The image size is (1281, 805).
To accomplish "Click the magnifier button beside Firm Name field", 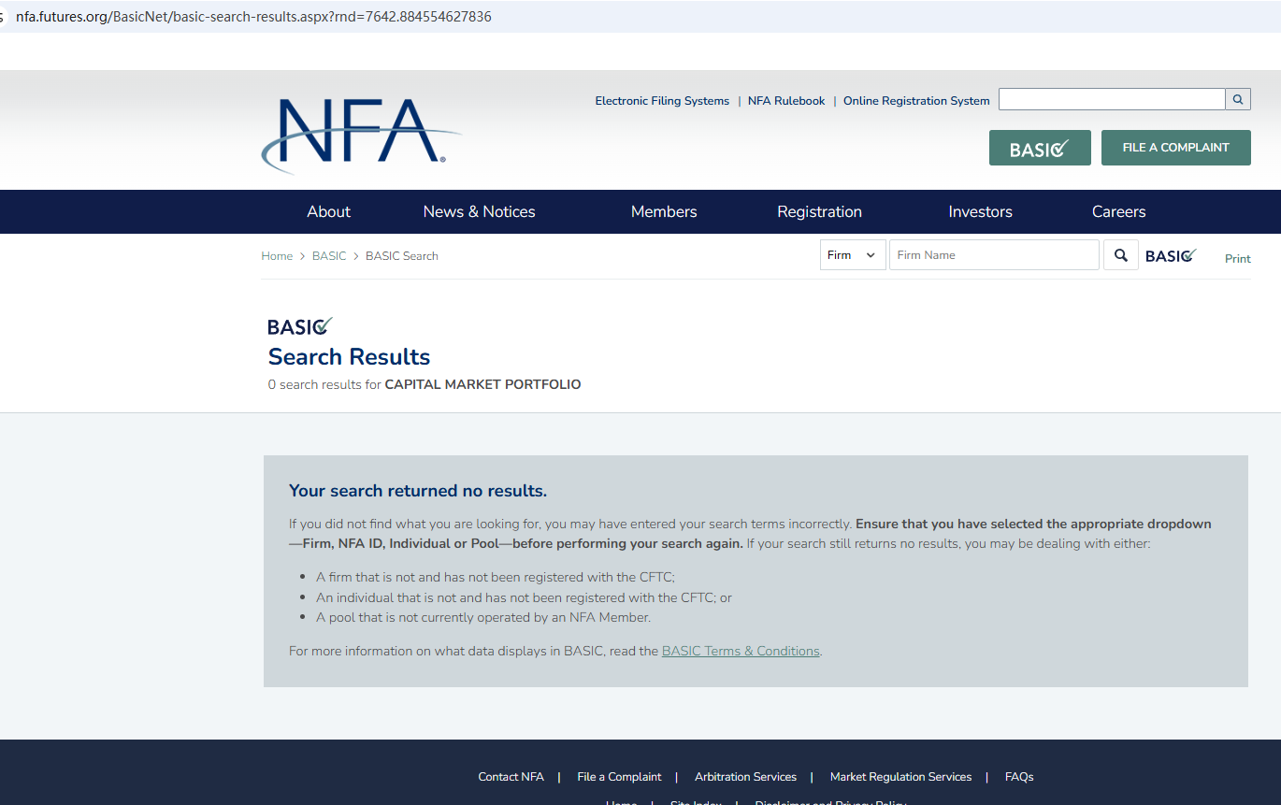I will (x=1120, y=255).
